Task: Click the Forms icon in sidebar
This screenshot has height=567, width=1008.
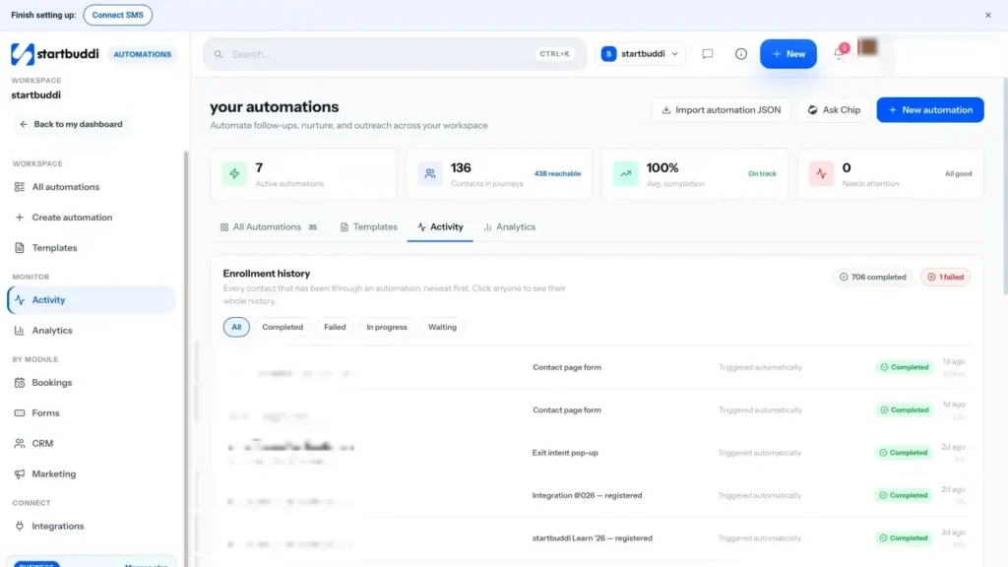Action: click(20, 412)
